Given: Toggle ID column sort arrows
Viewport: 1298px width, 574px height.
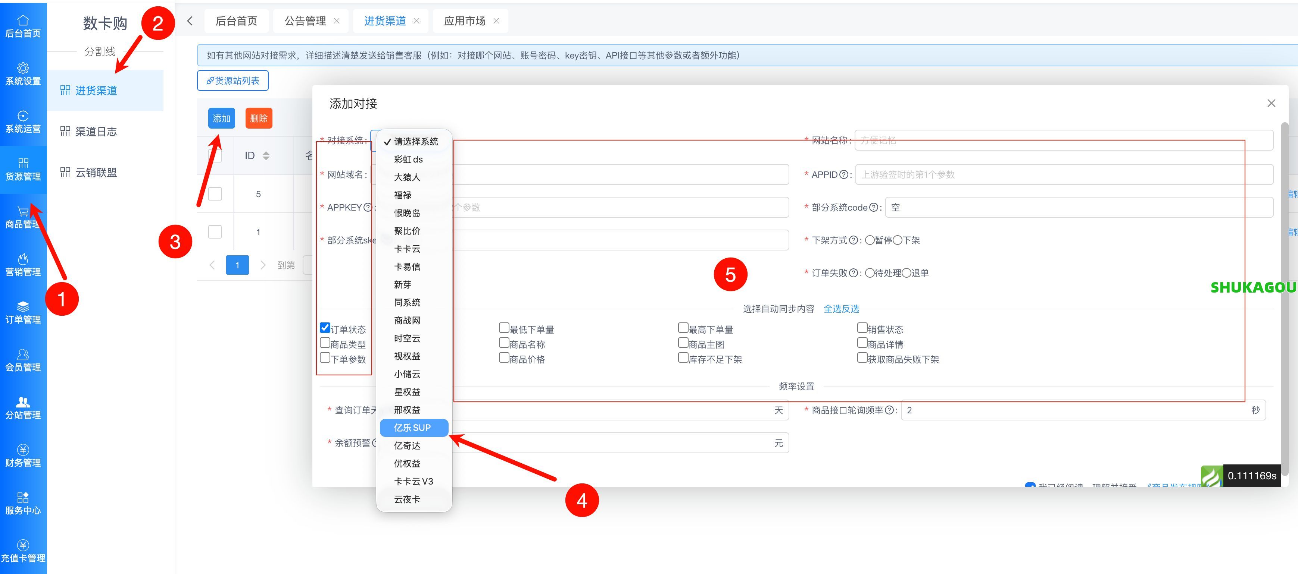Looking at the screenshot, I should pyautogui.click(x=266, y=155).
